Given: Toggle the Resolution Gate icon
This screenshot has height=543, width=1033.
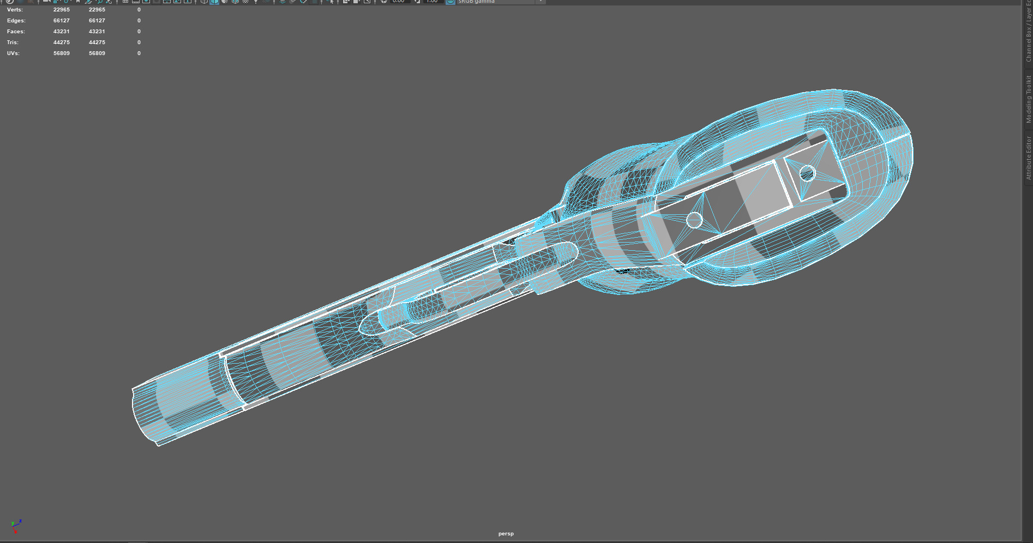Looking at the screenshot, I should (x=146, y=2).
